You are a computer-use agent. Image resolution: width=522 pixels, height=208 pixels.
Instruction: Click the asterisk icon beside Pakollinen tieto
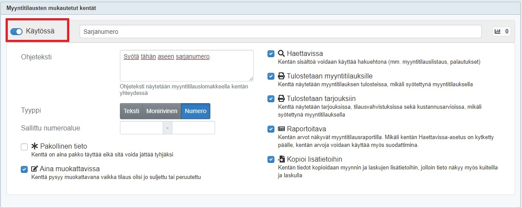click(35, 146)
